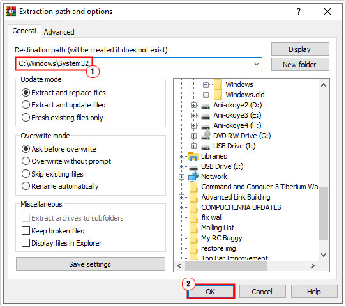This screenshot has width=346, height=307.
Task: Click the DVD RW Drive (G:) disc icon
Action: coord(206,135)
